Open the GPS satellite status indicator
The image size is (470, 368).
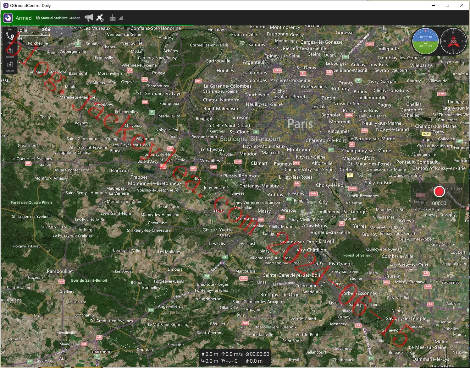point(100,18)
